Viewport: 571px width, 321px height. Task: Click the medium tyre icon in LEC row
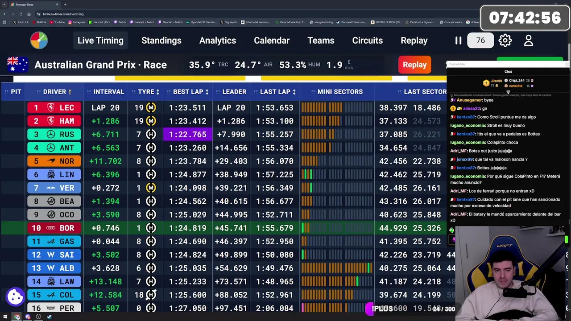click(151, 107)
